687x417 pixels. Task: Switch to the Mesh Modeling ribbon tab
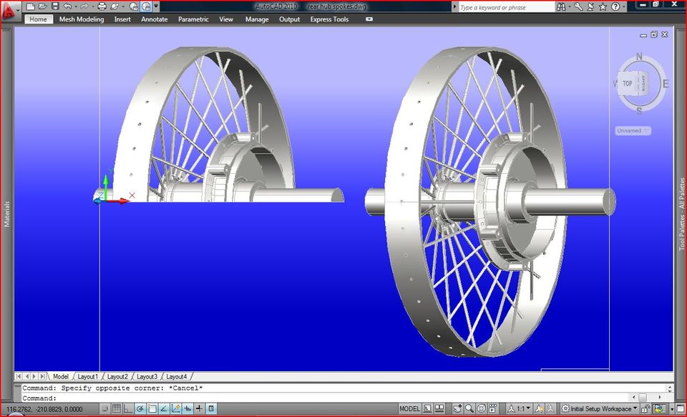point(82,19)
